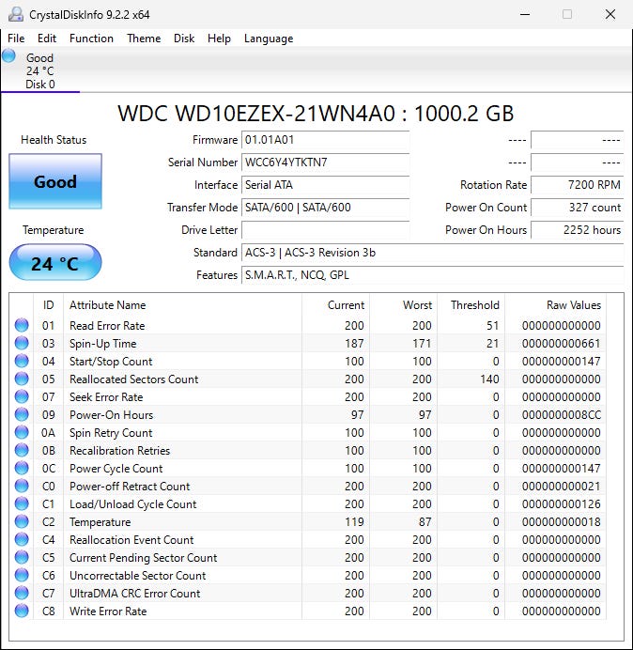Image resolution: width=633 pixels, height=650 pixels.
Task: Select threshold value 140 for Reallocated Sectors
Action: pyautogui.click(x=489, y=379)
